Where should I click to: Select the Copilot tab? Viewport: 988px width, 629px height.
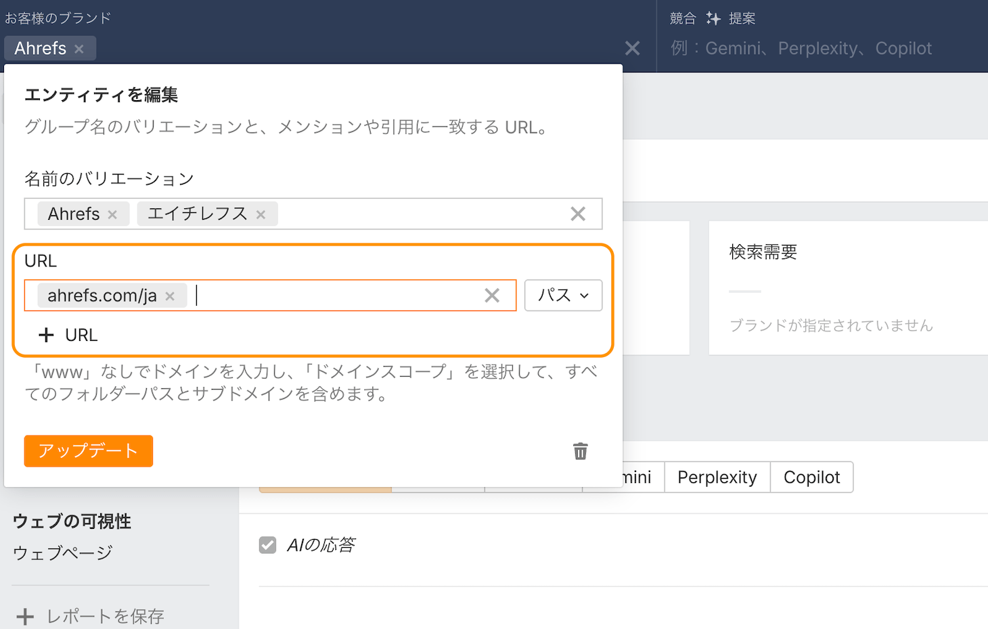pos(811,477)
